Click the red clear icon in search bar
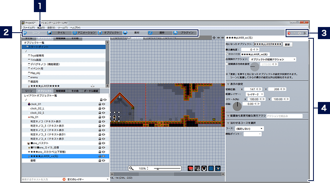The height and width of the screenshot is (183, 330). click(64, 179)
